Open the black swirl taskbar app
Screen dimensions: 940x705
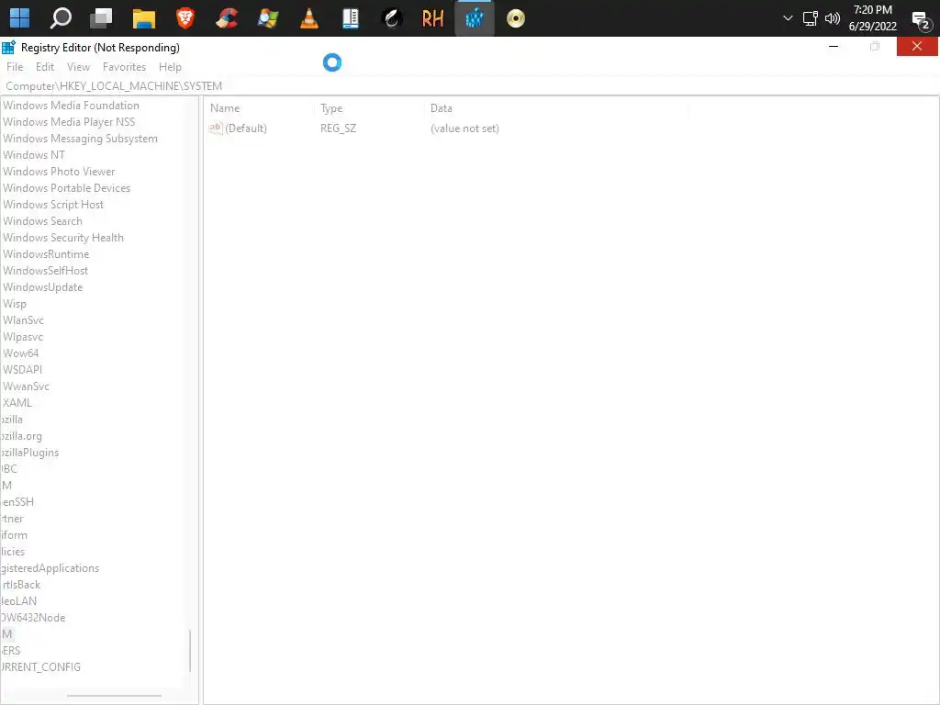391,18
